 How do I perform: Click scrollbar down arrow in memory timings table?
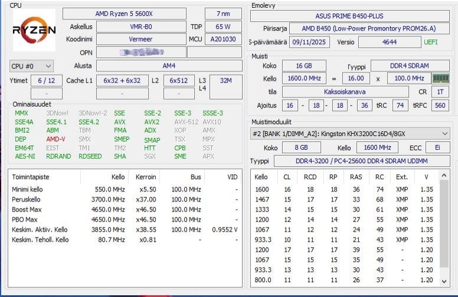pos(444,282)
